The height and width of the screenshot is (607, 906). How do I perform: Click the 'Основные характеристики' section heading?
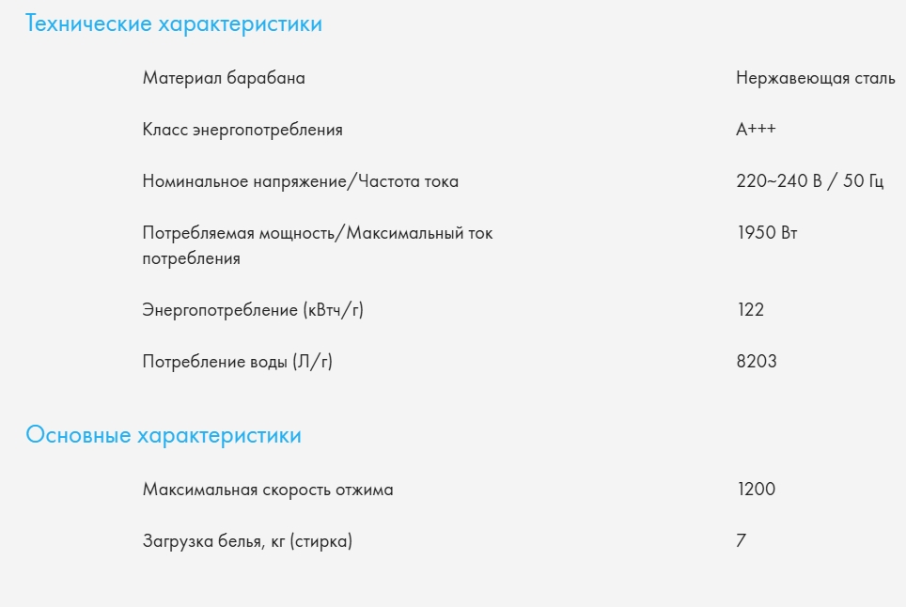(164, 436)
